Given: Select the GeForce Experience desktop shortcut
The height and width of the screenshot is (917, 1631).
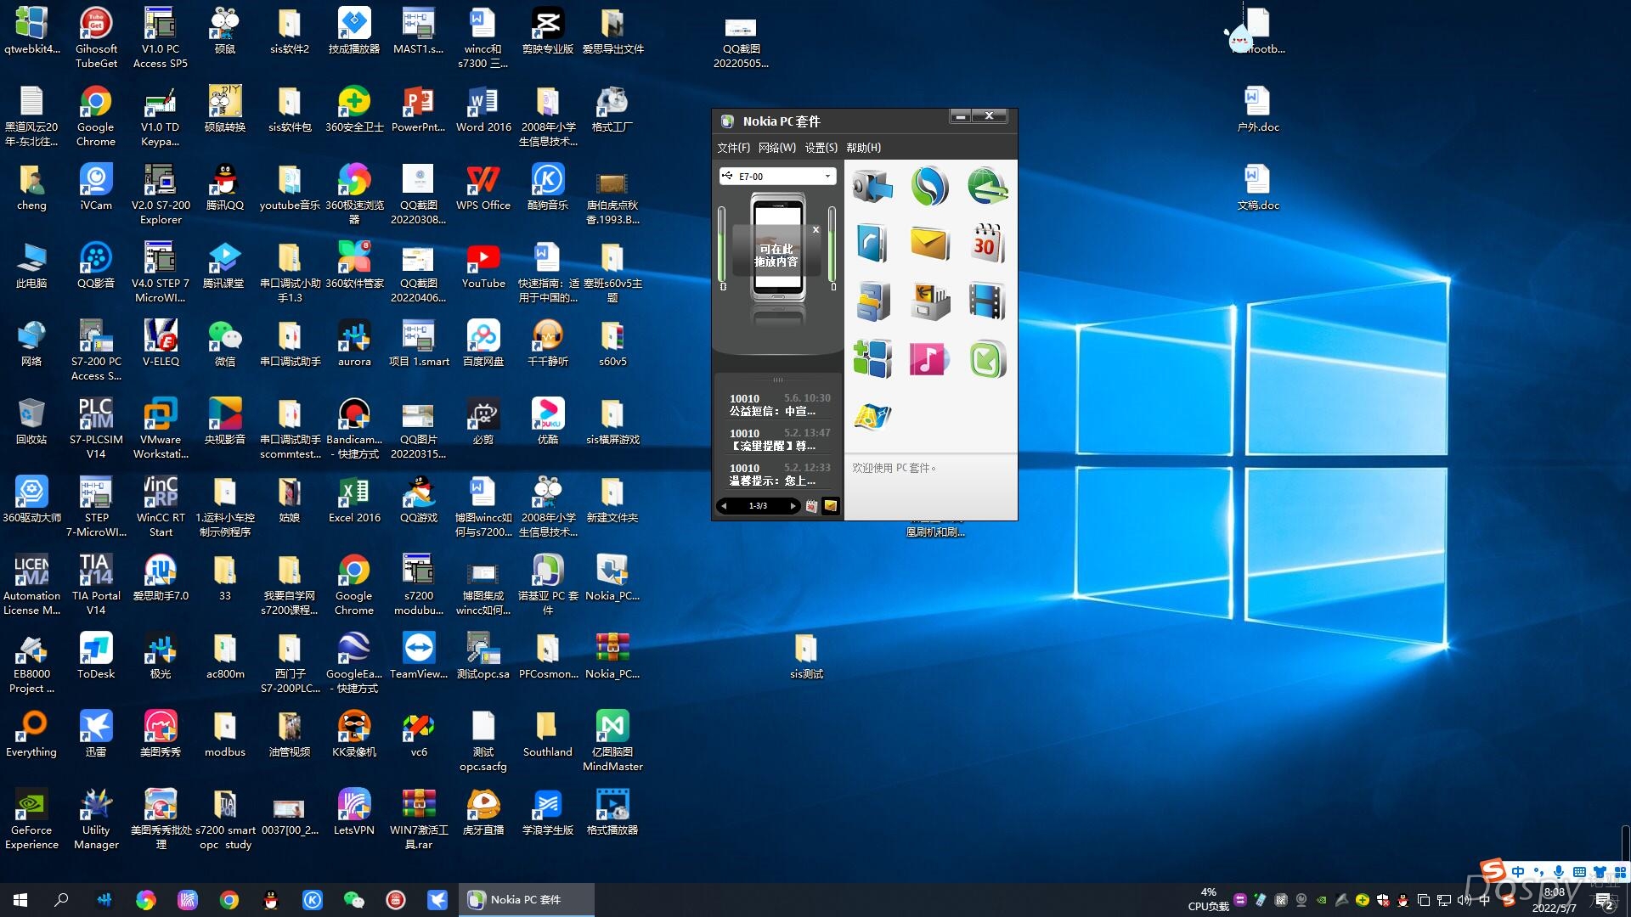Looking at the screenshot, I should [x=31, y=819].
